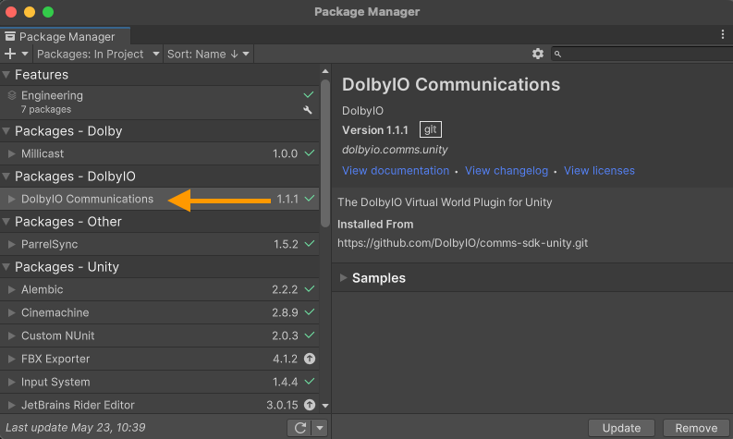Screen dimensions: 733x439
Task: Click the refresh packages icon
Action: coord(300,427)
